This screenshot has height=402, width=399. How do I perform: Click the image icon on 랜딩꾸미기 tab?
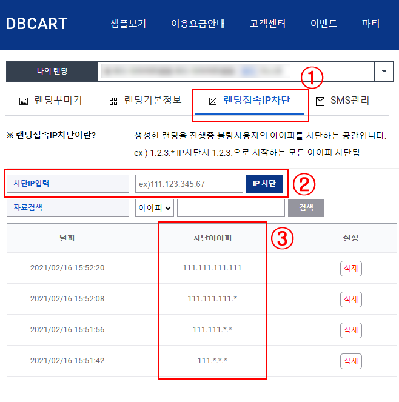(x=24, y=101)
